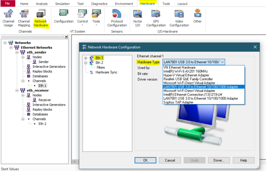Select Filters under Eth 2

101,67
